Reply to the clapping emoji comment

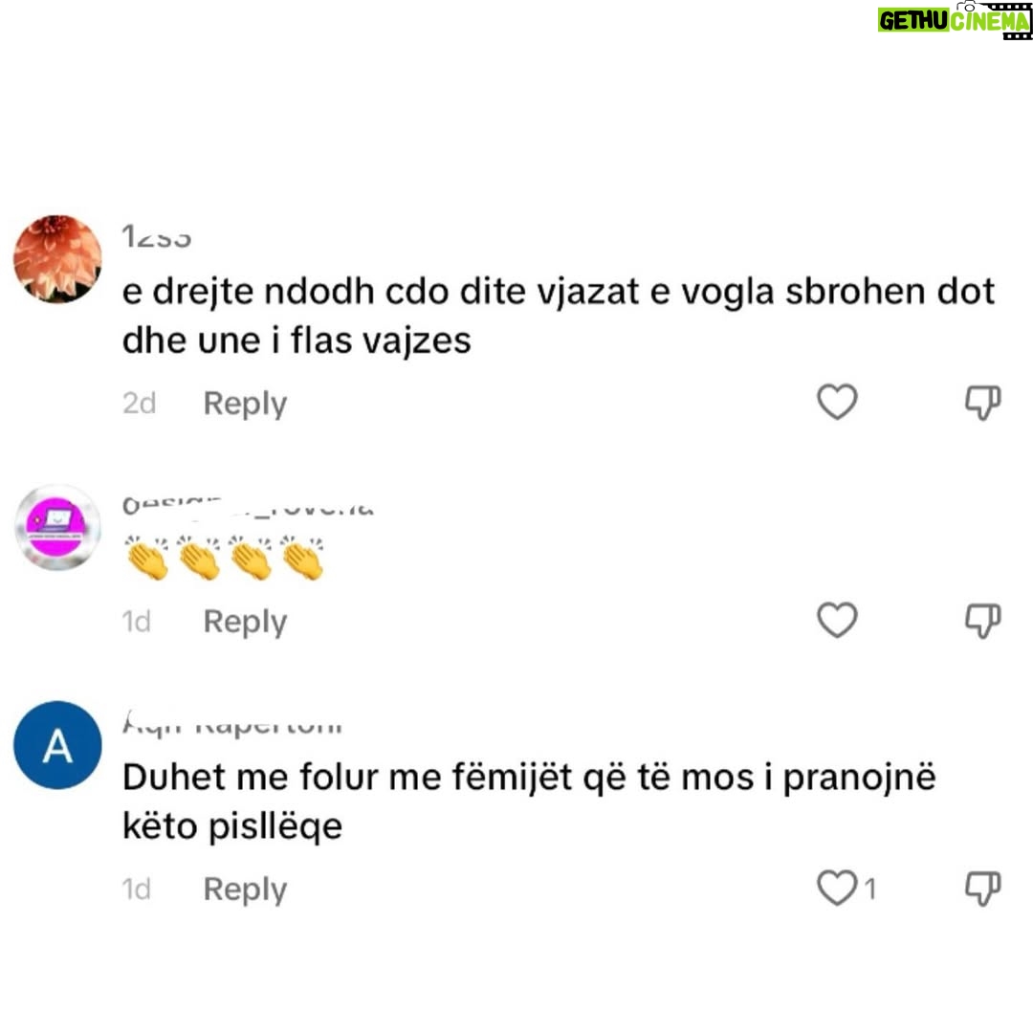[245, 622]
